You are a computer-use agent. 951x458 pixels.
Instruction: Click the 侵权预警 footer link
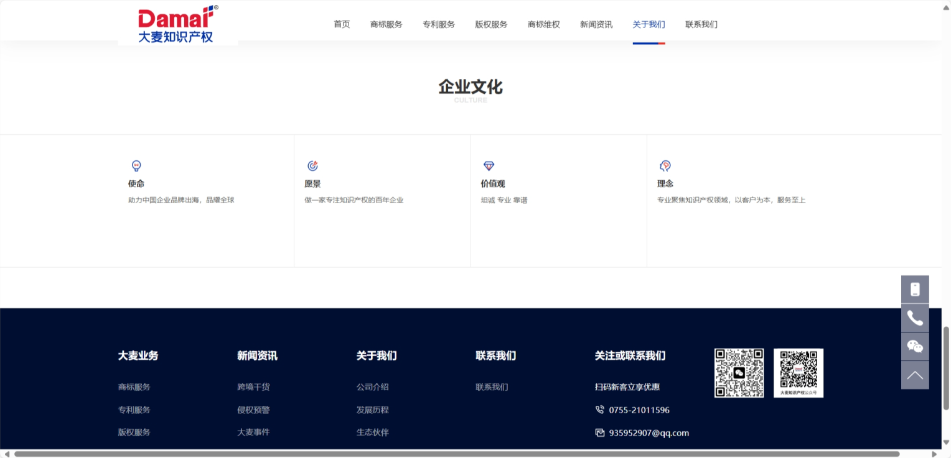[253, 410]
